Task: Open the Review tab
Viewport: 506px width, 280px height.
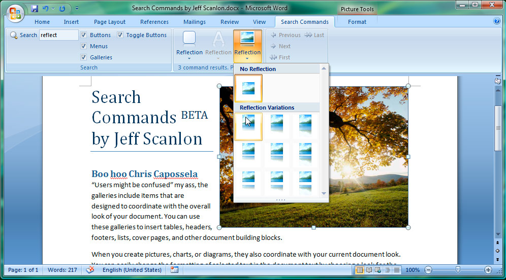Action: (230, 22)
